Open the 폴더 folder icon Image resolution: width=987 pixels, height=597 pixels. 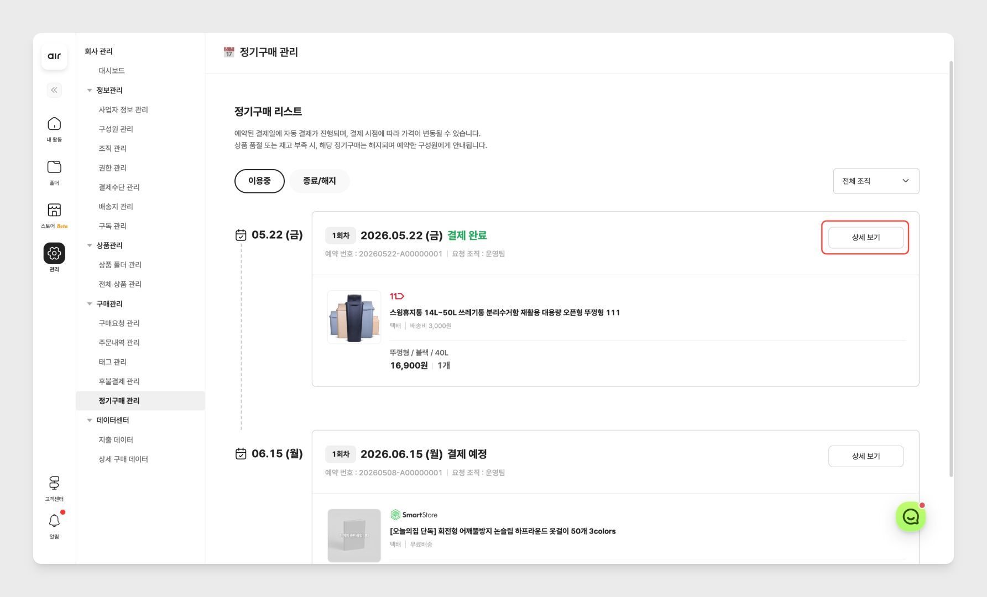click(54, 172)
